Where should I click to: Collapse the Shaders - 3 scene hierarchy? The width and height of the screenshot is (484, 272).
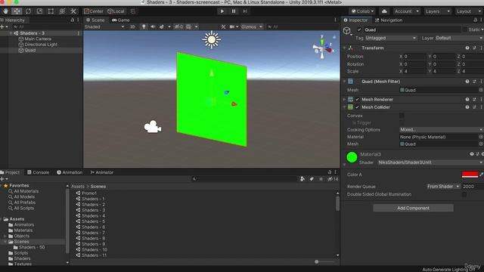pyautogui.click(x=11, y=33)
